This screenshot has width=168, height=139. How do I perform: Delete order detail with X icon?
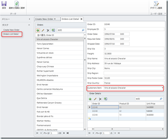[x=100, y=99]
